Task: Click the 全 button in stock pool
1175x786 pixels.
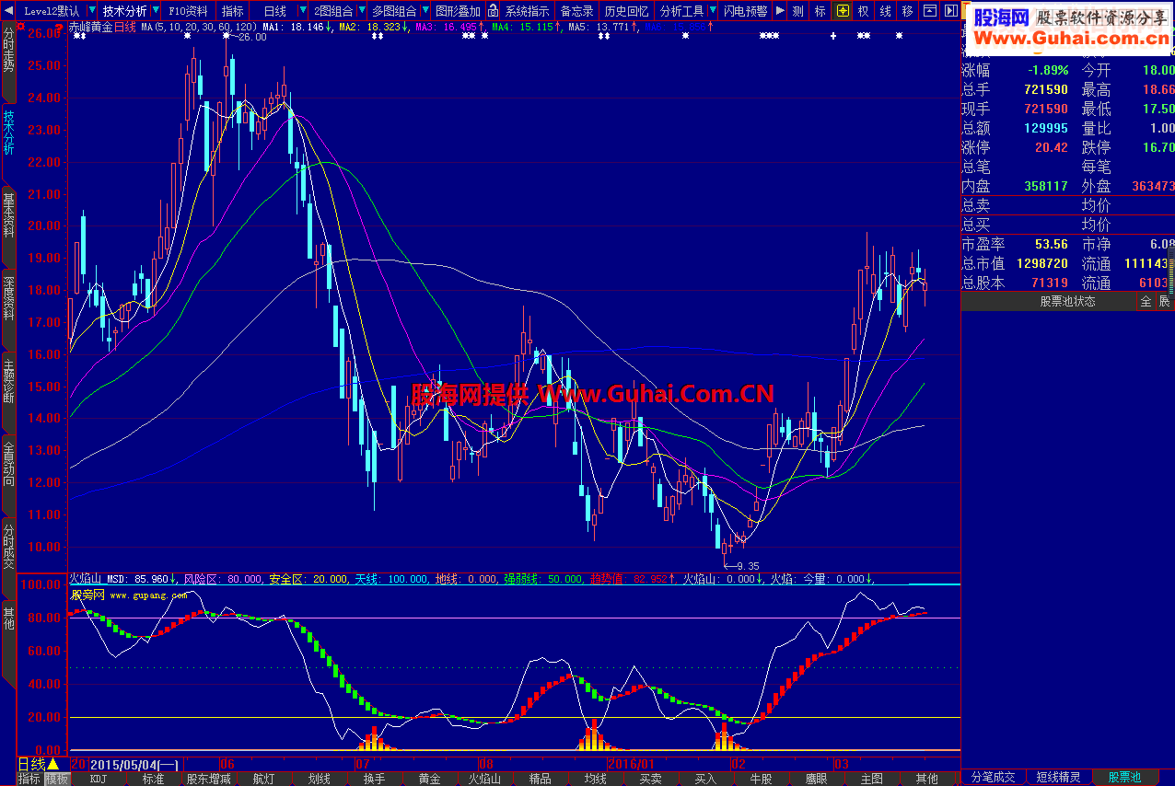Action: coord(1146,301)
